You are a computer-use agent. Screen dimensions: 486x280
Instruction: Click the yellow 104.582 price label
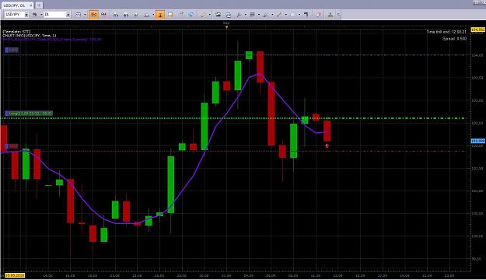pyautogui.click(x=477, y=30)
